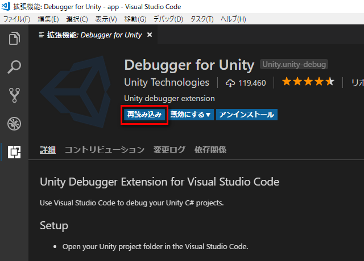Open the 無効にする disable dropdown
The image size is (364, 261).
click(191, 115)
